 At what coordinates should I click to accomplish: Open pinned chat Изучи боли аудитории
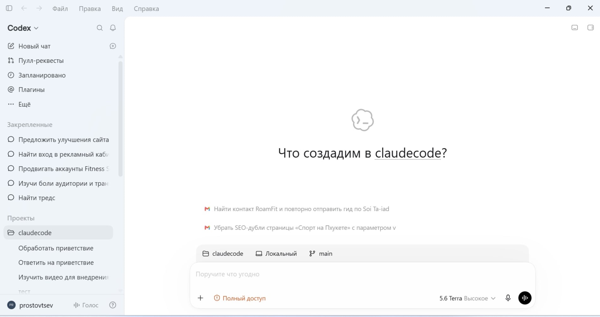tap(58, 183)
